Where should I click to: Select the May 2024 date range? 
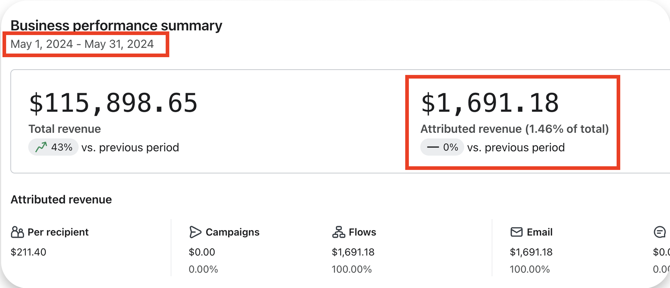(82, 44)
